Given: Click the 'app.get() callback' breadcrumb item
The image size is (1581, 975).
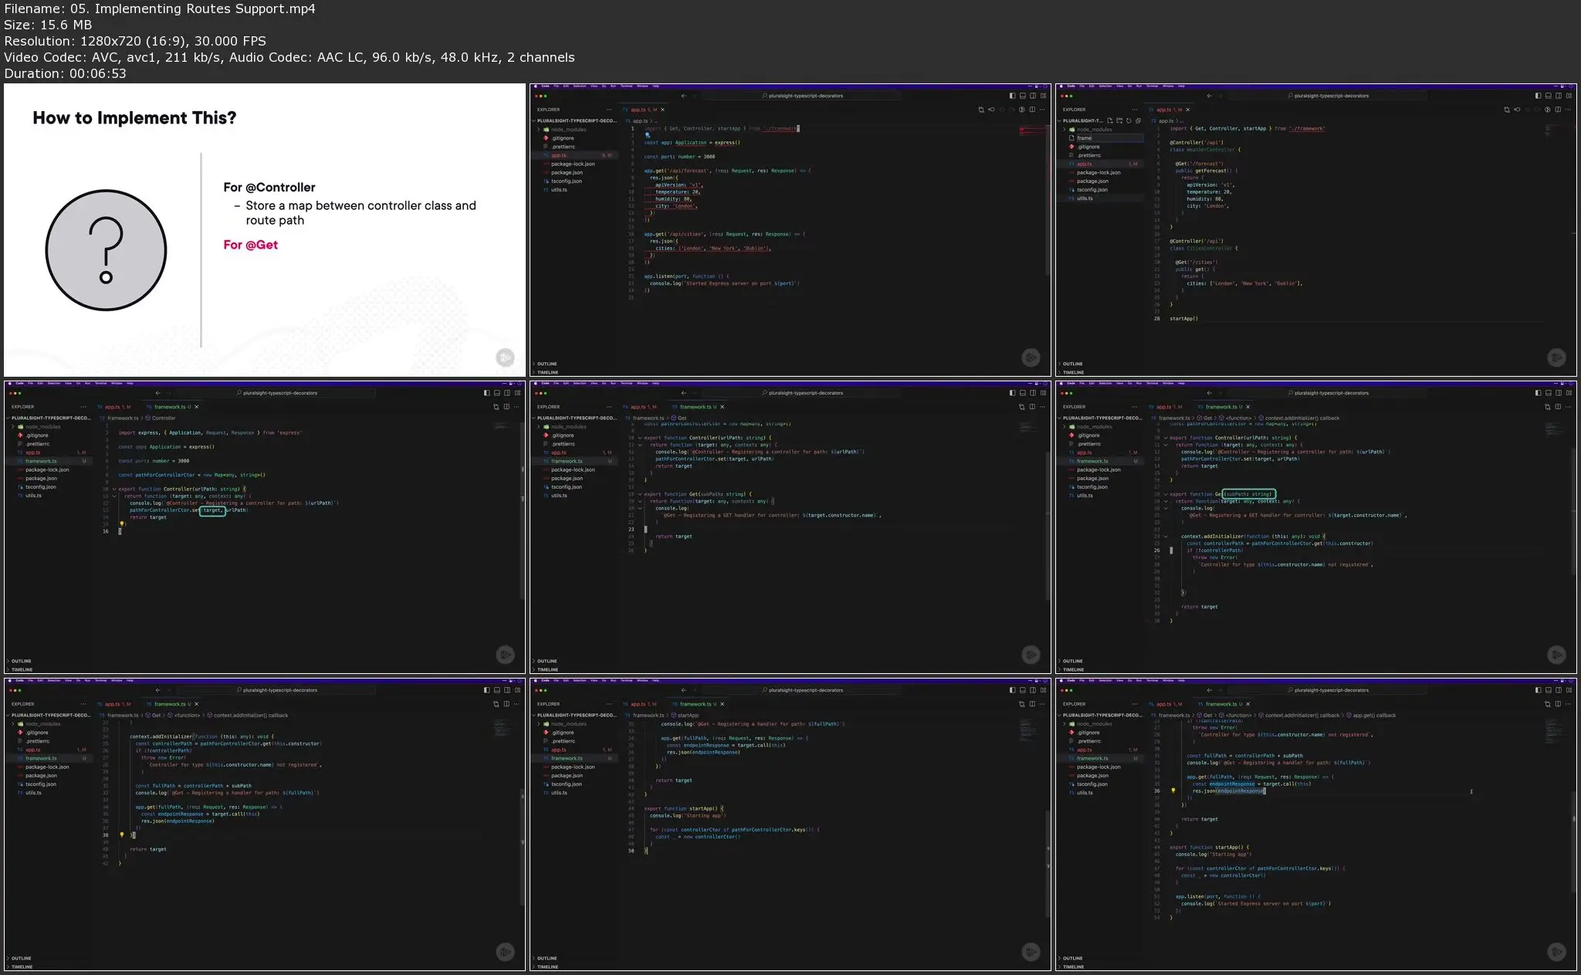Looking at the screenshot, I should pyautogui.click(x=1373, y=715).
